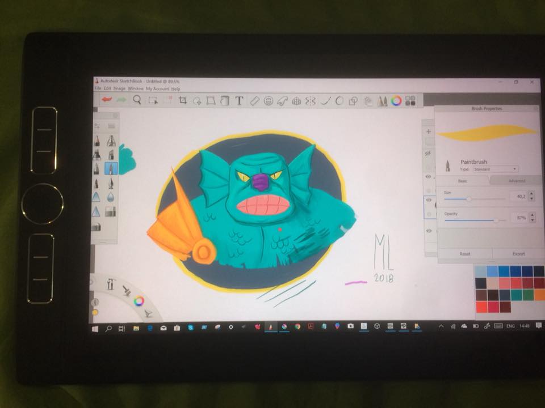Select the Quick Transform tool
Screen dimensions: 545x408
[x=198, y=101]
